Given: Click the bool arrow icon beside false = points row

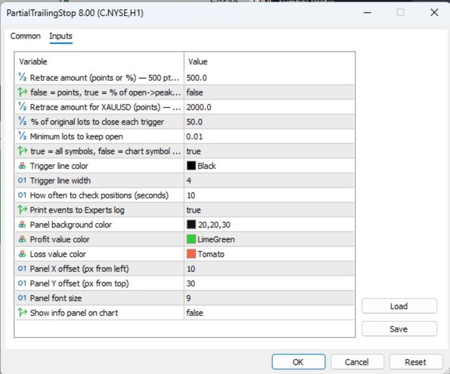Looking at the screenshot, I should (x=22, y=92).
